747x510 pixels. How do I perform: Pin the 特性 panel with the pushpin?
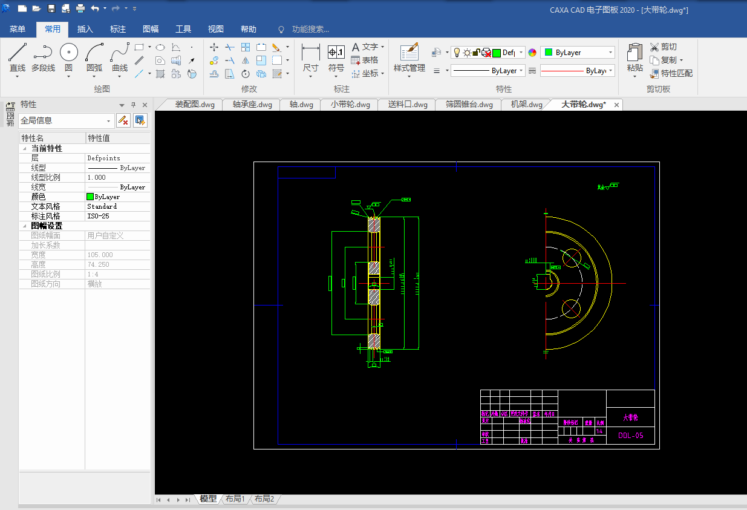133,105
